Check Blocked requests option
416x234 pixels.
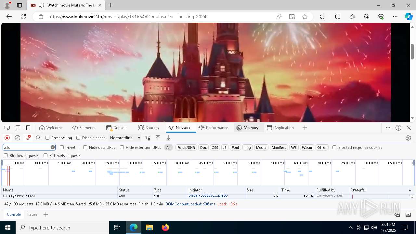tap(6, 155)
